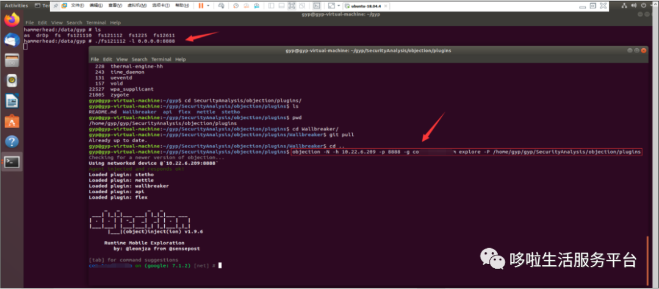659x289 pixels.
Task: Open the 虚拟机(M) menu
Action: 137,6
